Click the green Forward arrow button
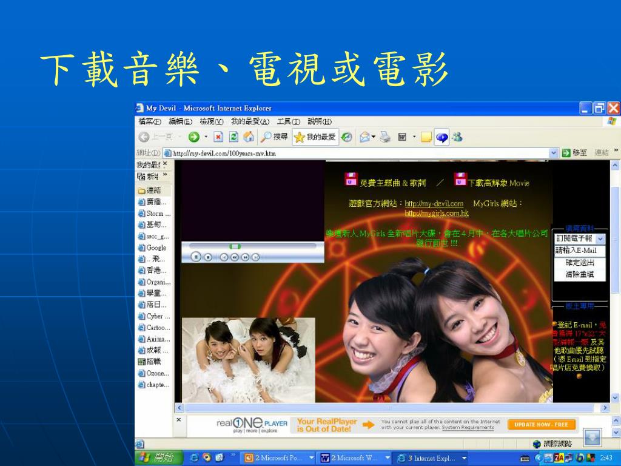This screenshot has height=466, width=621. point(193,137)
